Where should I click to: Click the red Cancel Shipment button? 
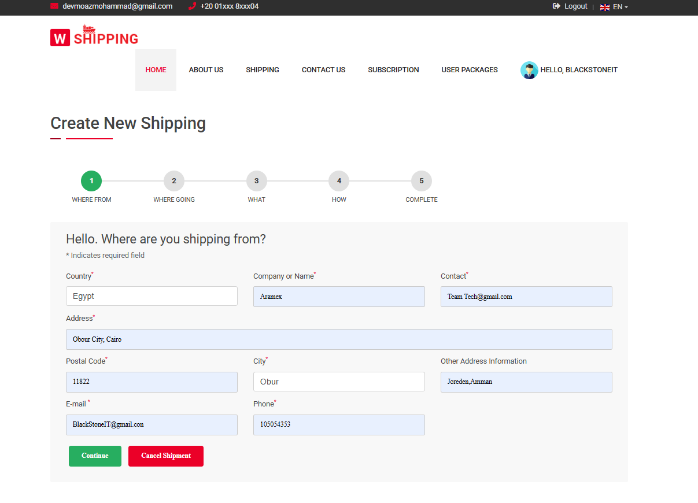click(x=166, y=456)
